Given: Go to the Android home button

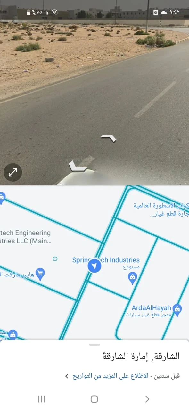Looking at the screenshot, I should point(94,399).
